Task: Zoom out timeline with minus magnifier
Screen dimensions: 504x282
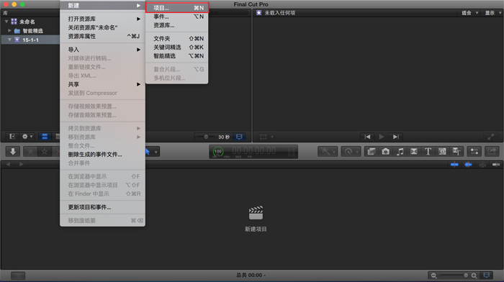Action: pyautogui.click(x=434, y=276)
